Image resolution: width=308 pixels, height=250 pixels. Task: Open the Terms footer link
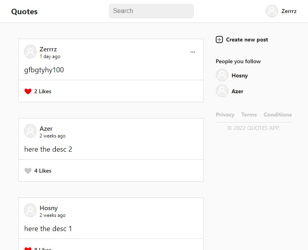[249, 115]
